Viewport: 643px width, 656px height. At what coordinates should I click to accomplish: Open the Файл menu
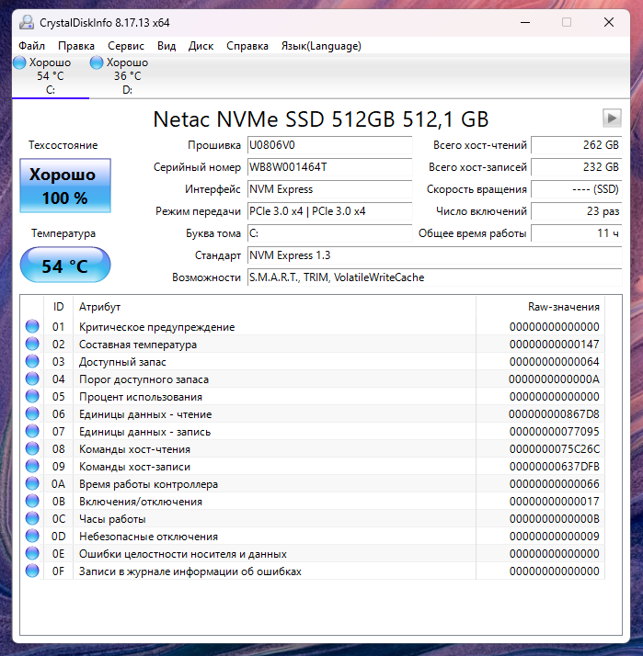[32, 46]
